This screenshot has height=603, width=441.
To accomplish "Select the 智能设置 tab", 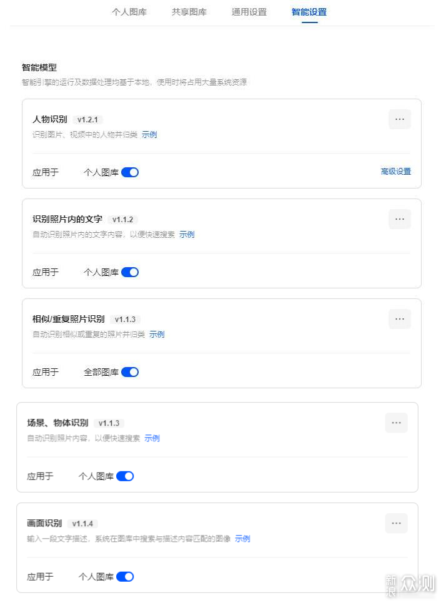I will [309, 12].
